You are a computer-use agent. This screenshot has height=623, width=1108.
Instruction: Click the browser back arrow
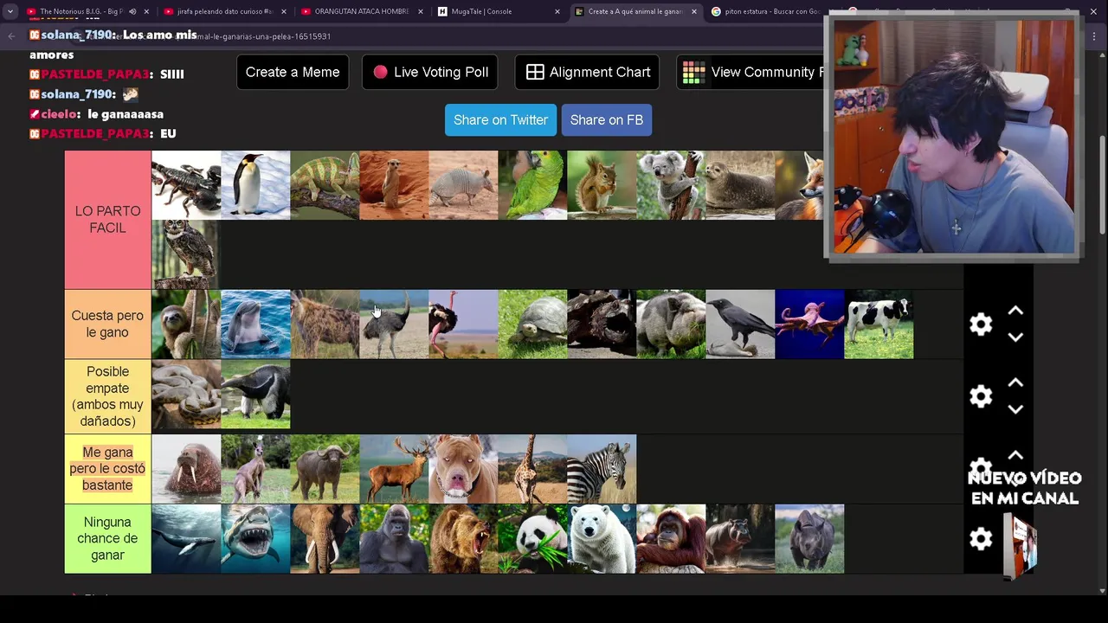click(x=11, y=36)
